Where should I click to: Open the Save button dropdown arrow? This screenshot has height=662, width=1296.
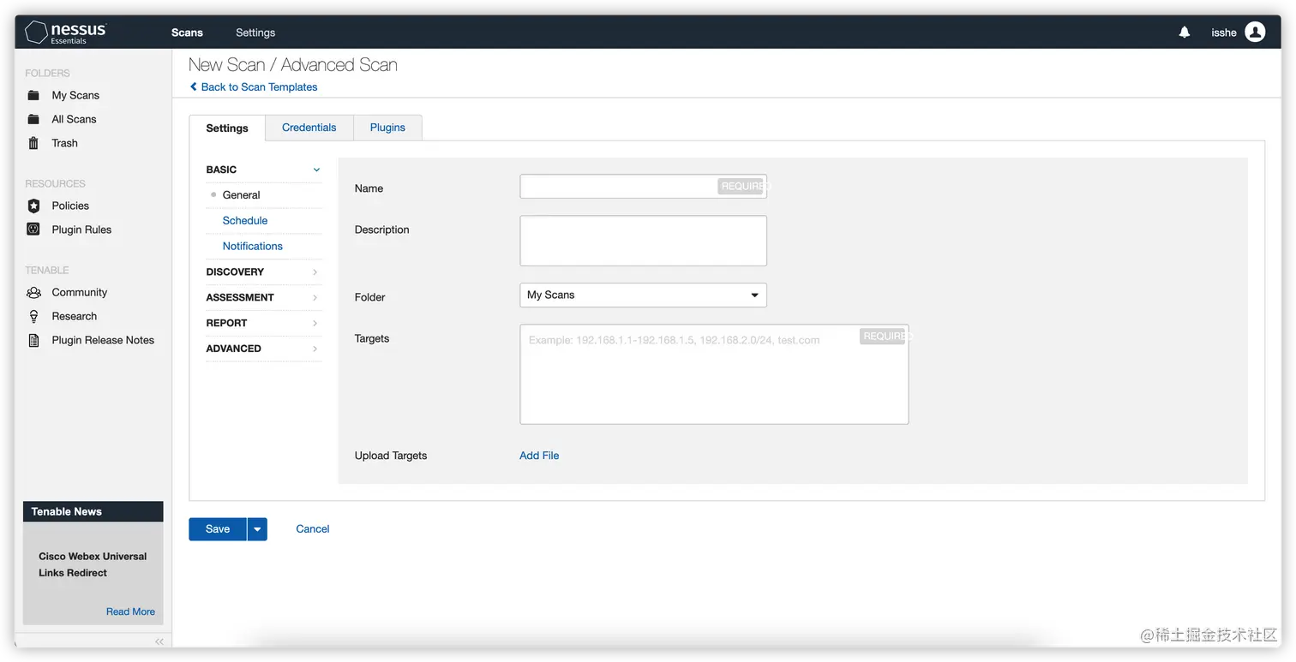257,529
